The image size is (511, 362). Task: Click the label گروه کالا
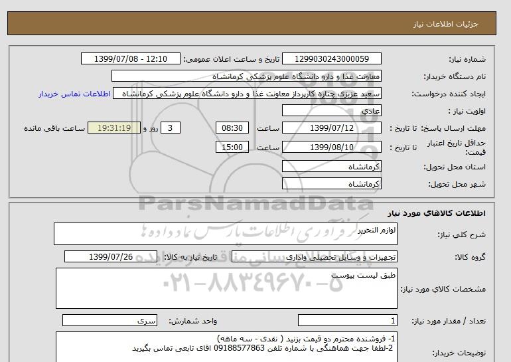tap(470, 257)
